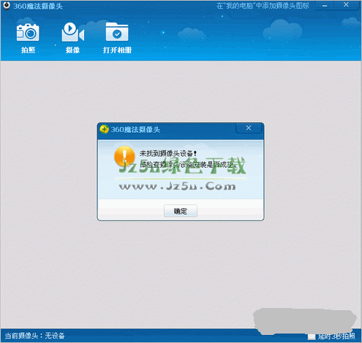Close the main 360魔法摄像头 window
Image resolution: width=362 pixels, height=343 pixels.
(346, 5)
